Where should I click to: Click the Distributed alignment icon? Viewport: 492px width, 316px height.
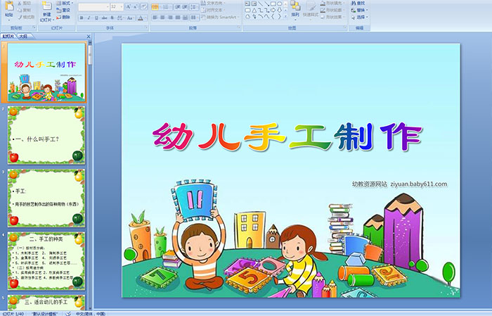185,18
